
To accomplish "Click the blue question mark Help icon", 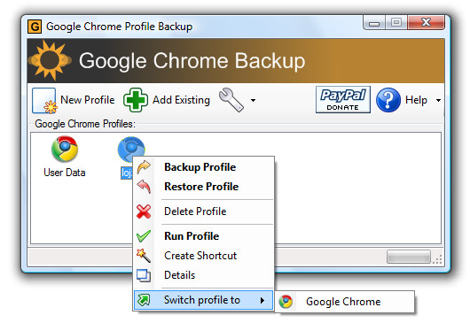I will 388,100.
